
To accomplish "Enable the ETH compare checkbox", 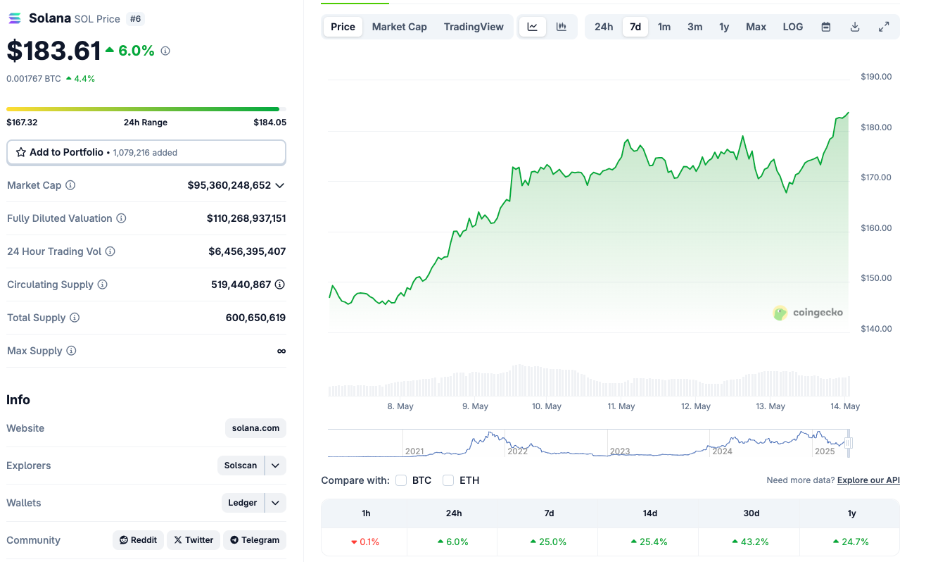I will [448, 480].
